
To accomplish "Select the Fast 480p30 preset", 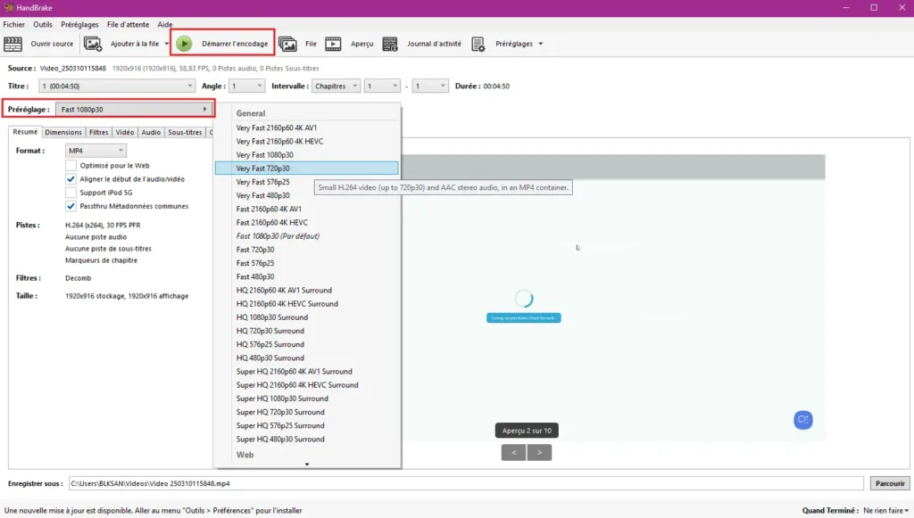I will [x=307, y=276].
